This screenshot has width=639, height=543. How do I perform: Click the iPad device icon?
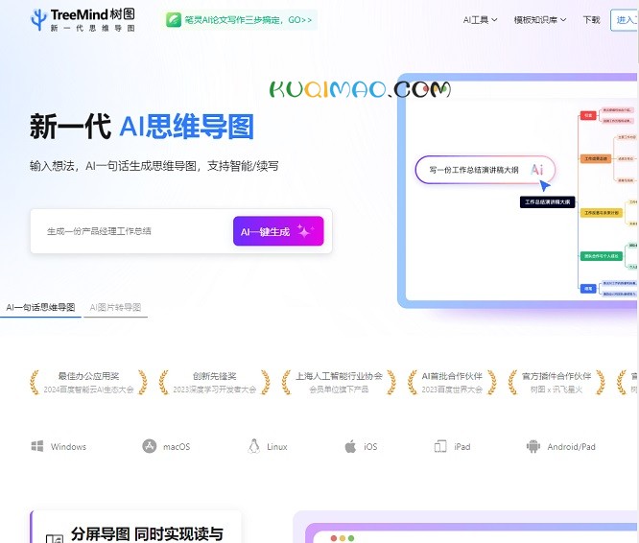coord(440,446)
